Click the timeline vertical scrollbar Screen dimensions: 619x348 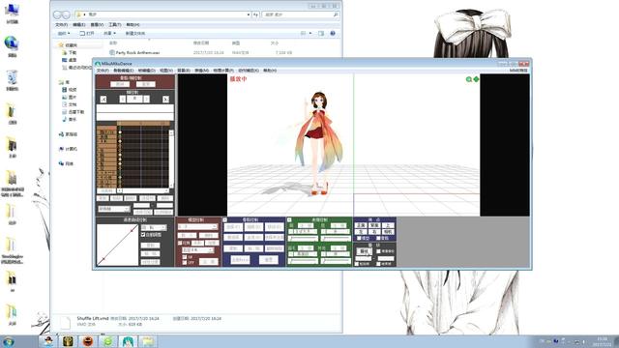171,159
